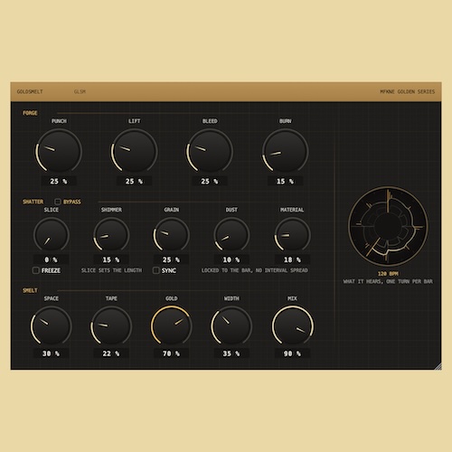452x452 pixels.
Task: Click the BLEED knob
Action: point(210,151)
